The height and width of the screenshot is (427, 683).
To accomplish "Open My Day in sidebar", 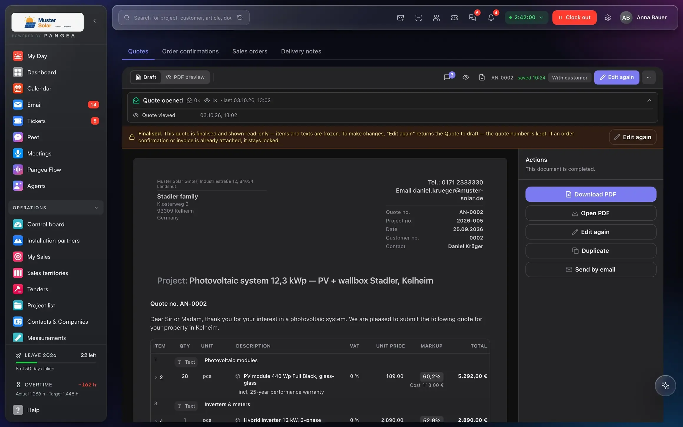I will pyautogui.click(x=56, y=56).
